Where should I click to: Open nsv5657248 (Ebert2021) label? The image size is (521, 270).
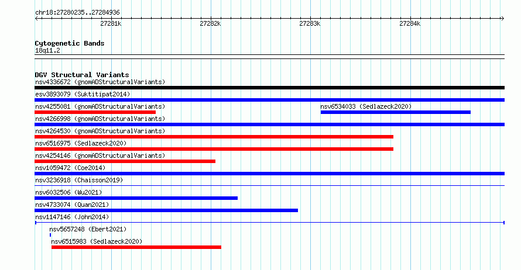coord(88,229)
